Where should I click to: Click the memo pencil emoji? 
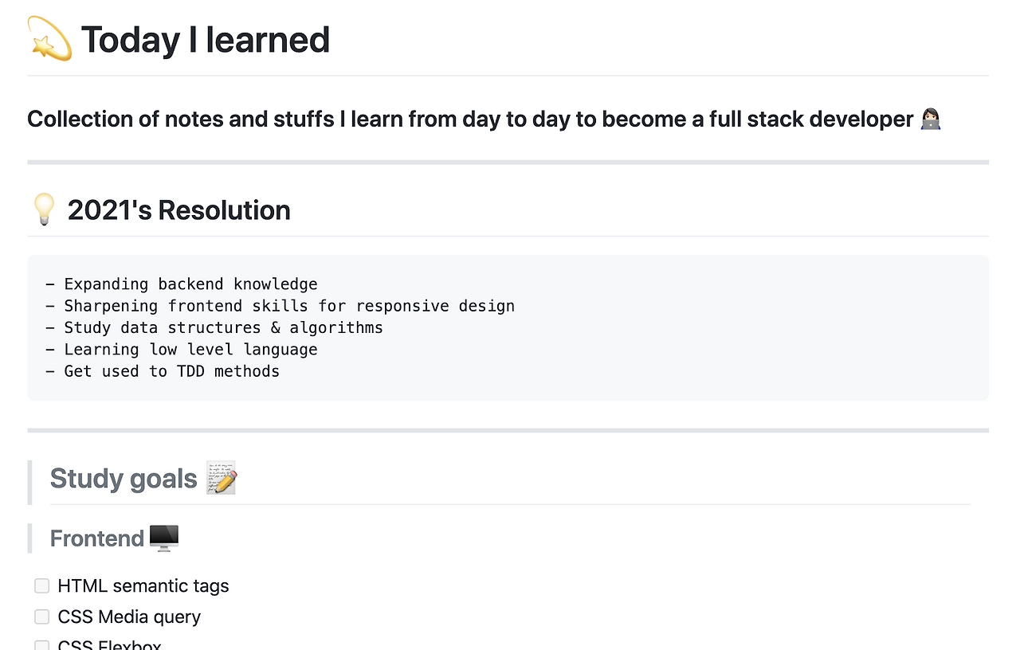(221, 477)
